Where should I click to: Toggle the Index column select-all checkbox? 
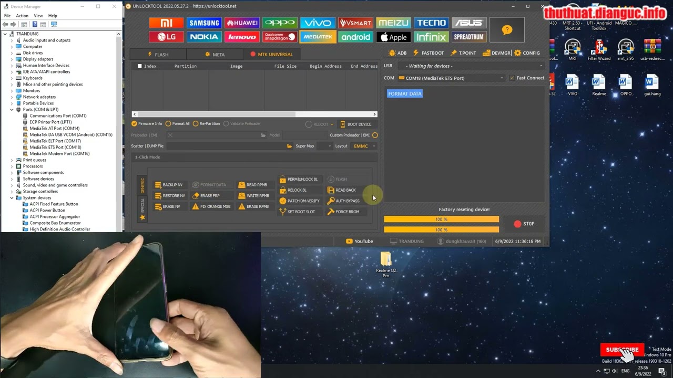click(x=139, y=66)
